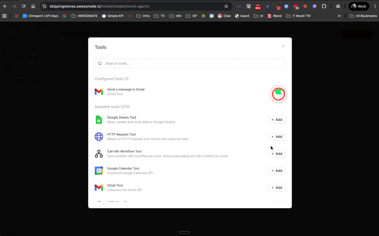Open Chrome's three-dot menu
Image resolution: width=379 pixels, height=236 pixels.
click(375, 6)
